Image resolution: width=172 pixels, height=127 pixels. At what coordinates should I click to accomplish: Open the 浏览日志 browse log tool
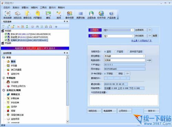18,15
